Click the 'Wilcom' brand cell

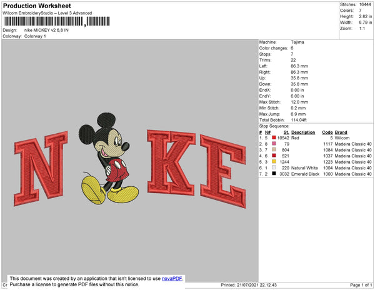pyautogui.click(x=342, y=138)
